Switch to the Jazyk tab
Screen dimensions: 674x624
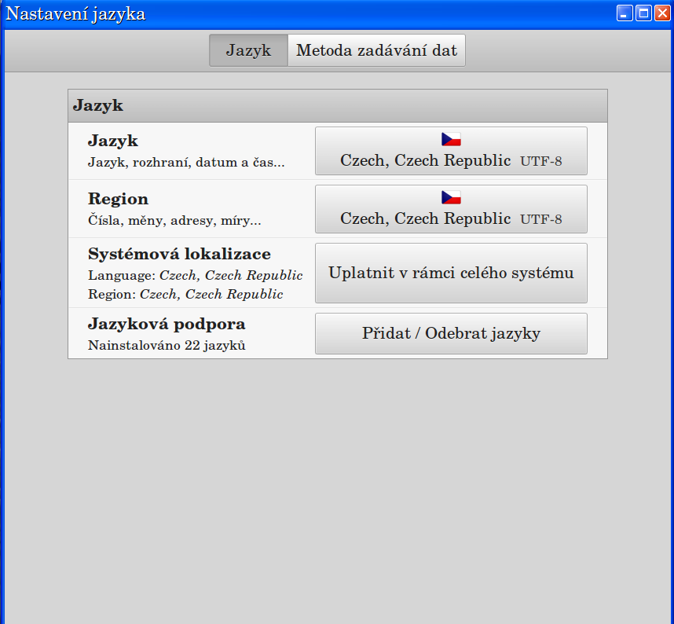coord(248,50)
